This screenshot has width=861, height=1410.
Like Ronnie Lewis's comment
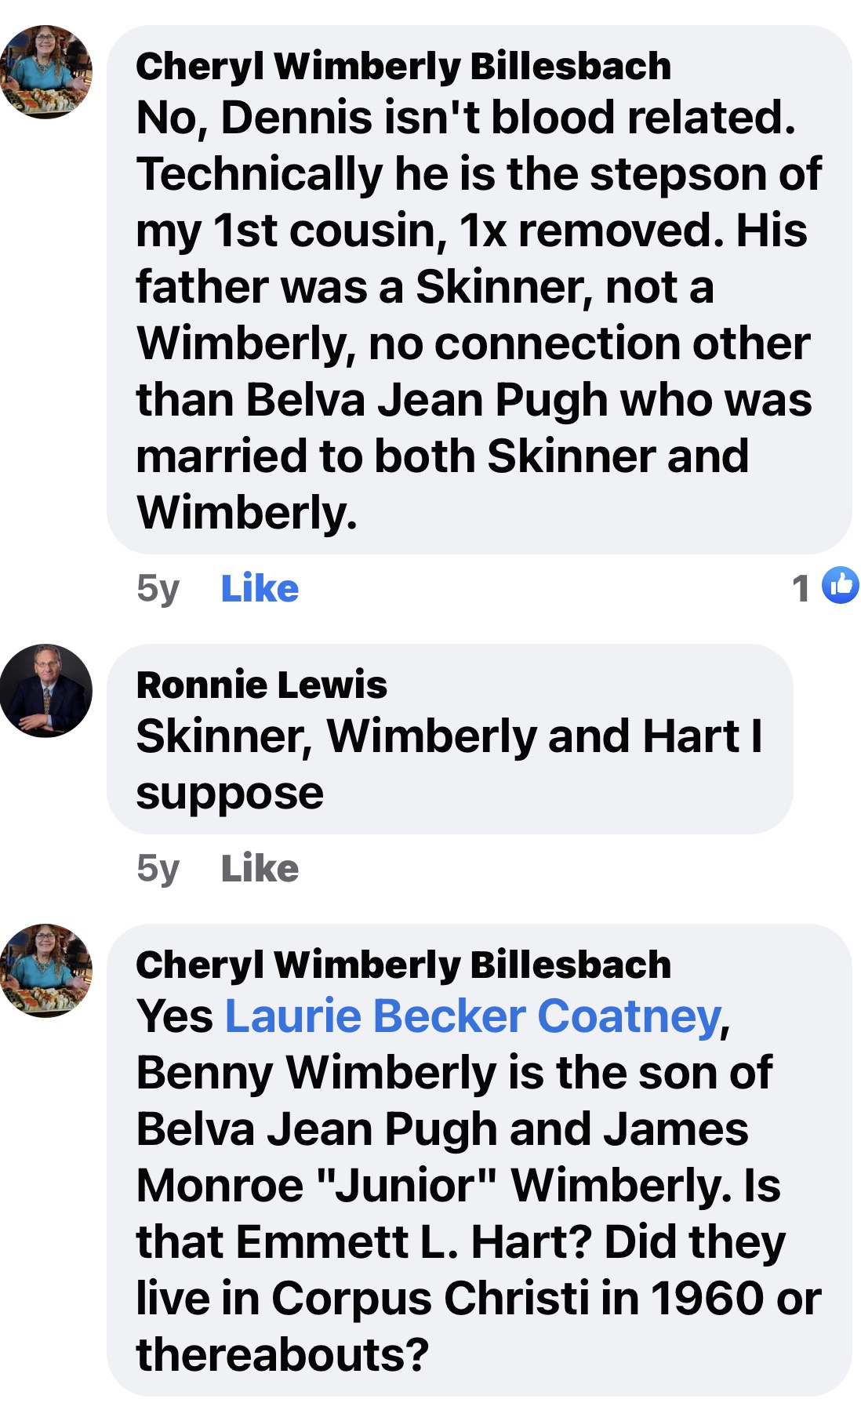[x=260, y=868]
